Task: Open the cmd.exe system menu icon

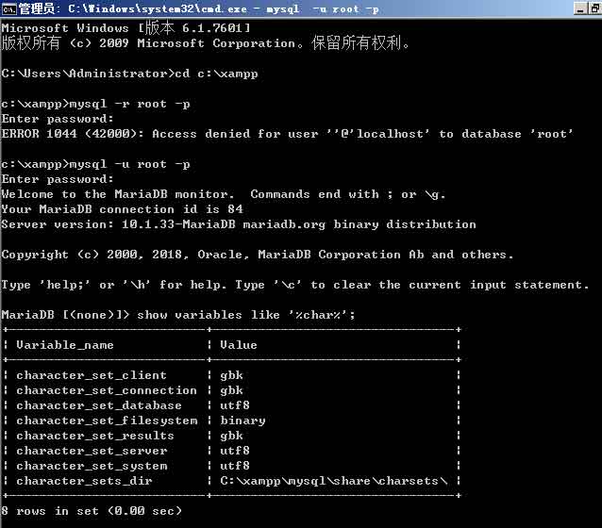Action: (x=8, y=8)
